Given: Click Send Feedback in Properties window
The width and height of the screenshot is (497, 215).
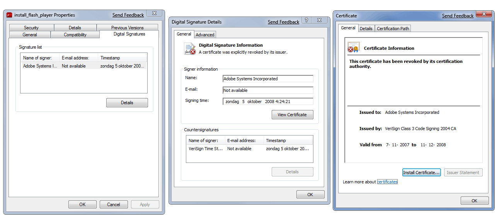Looking at the screenshot, I should [x=128, y=15].
